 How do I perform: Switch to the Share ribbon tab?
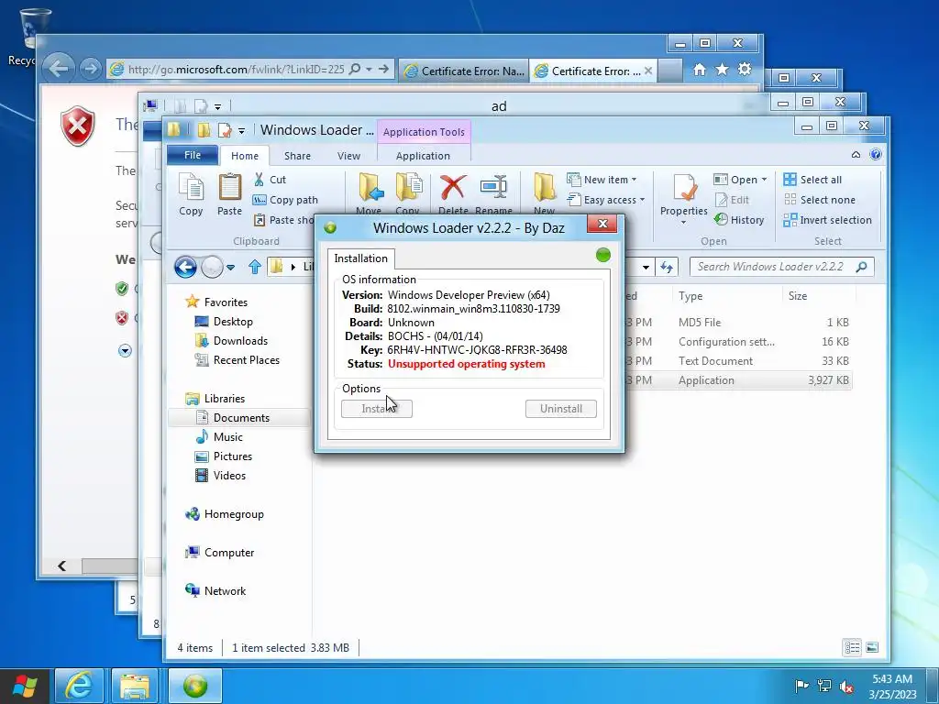click(298, 156)
